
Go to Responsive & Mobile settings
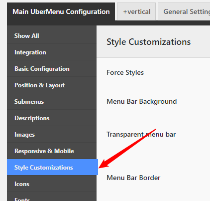(52, 151)
